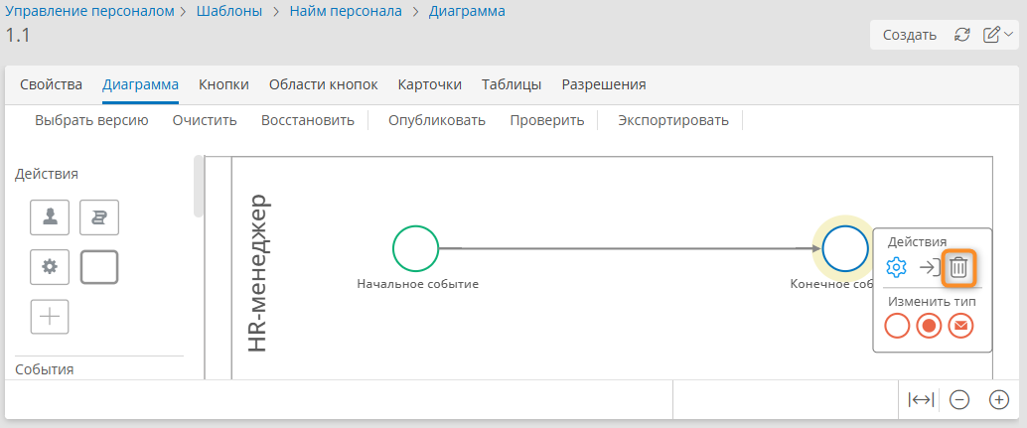Add the empty rounded rectangle subprocess element

pyautogui.click(x=99, y=267)
